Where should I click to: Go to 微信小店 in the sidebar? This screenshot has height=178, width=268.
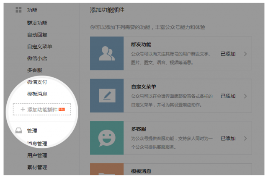point(37,58)
